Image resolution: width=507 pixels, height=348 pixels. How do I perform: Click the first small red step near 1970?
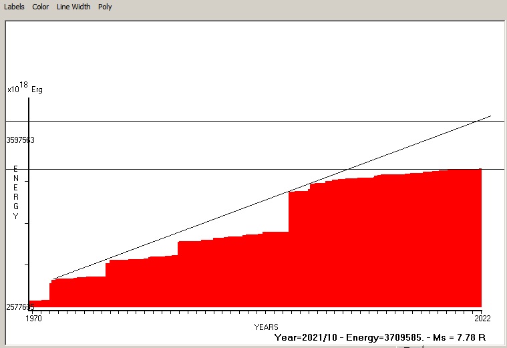click(39, 303)
